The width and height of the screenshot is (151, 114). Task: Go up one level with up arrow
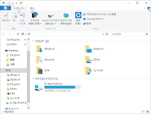pos(18,34)
